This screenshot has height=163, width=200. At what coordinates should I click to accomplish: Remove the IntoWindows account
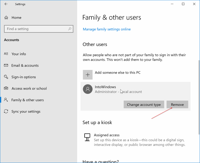click(x=177, y=104)
